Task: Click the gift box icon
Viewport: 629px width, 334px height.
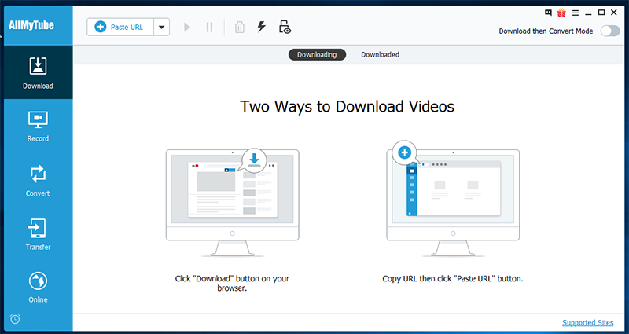Action: pyautogui.click(x=561, y=13)
